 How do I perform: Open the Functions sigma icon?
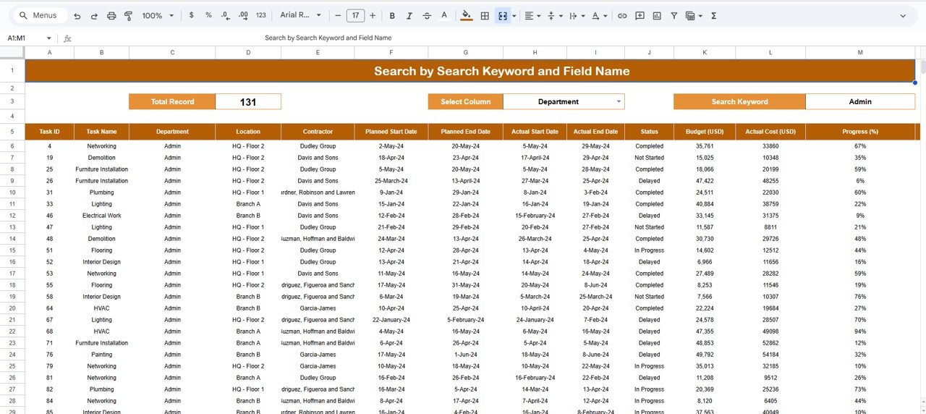[x=714, y=15]
